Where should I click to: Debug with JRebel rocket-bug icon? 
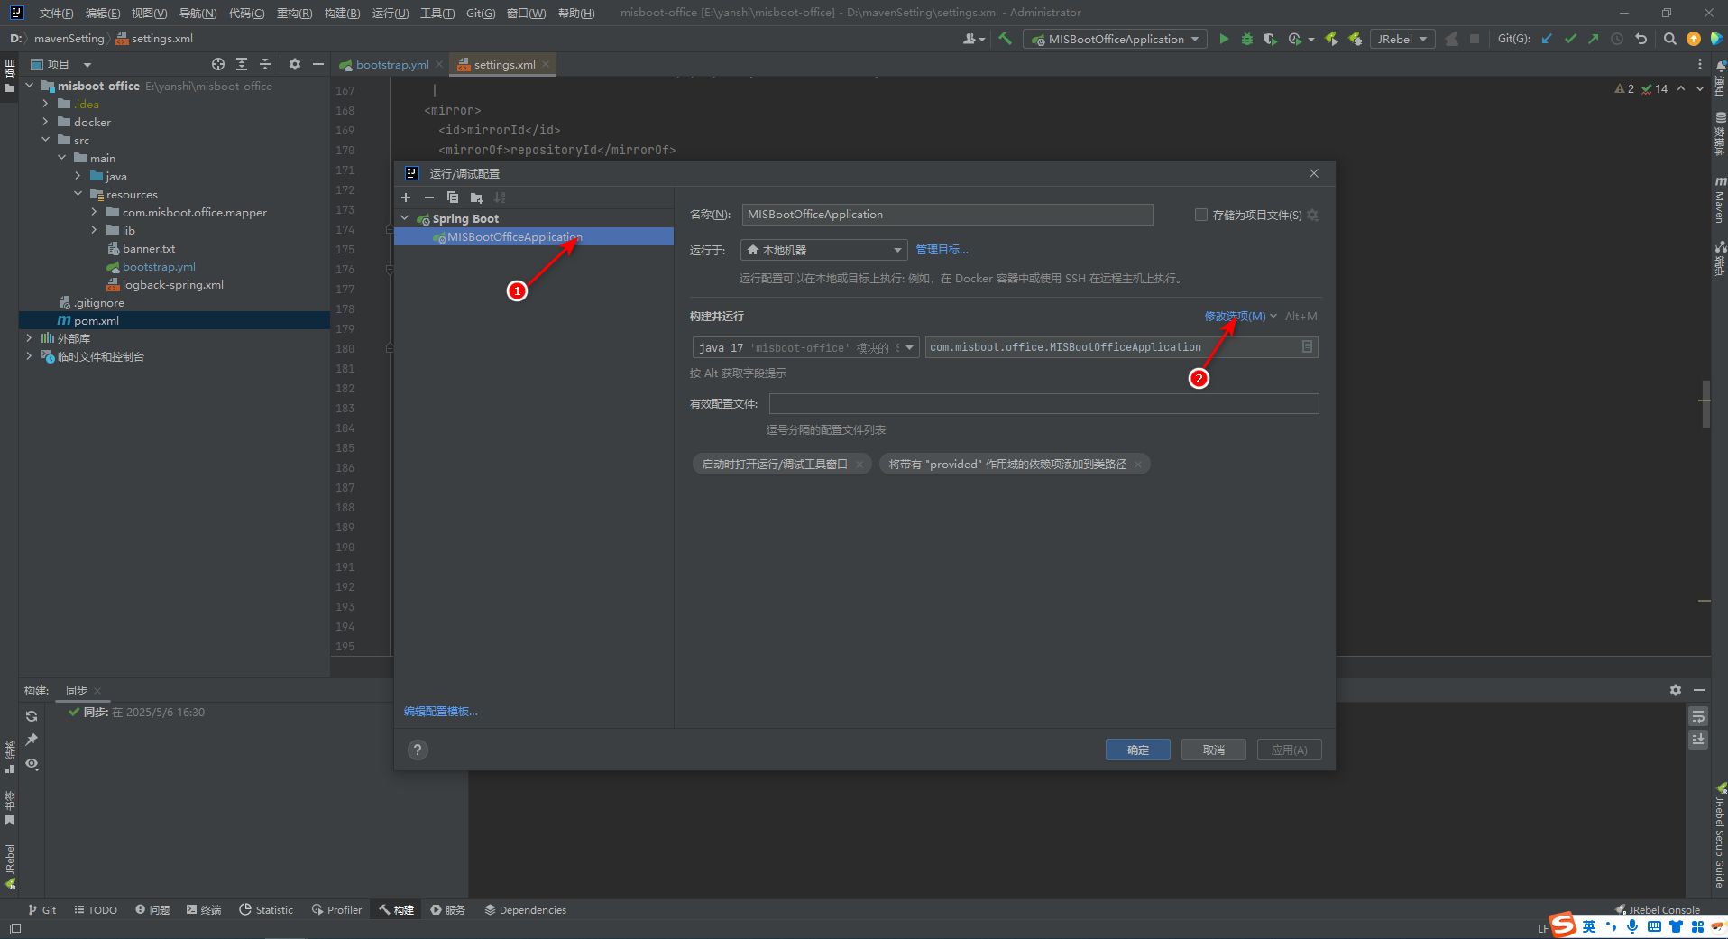click(1355, 39)
